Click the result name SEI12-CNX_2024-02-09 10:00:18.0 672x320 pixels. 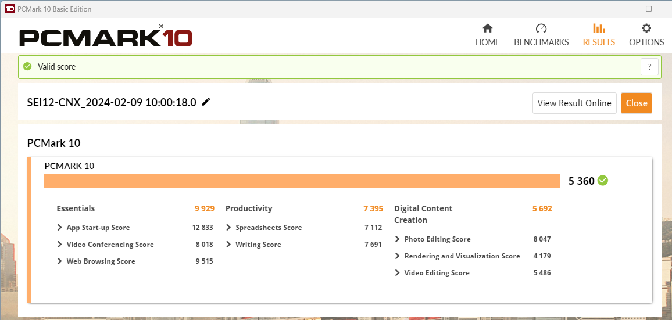[x=112, y=102]
